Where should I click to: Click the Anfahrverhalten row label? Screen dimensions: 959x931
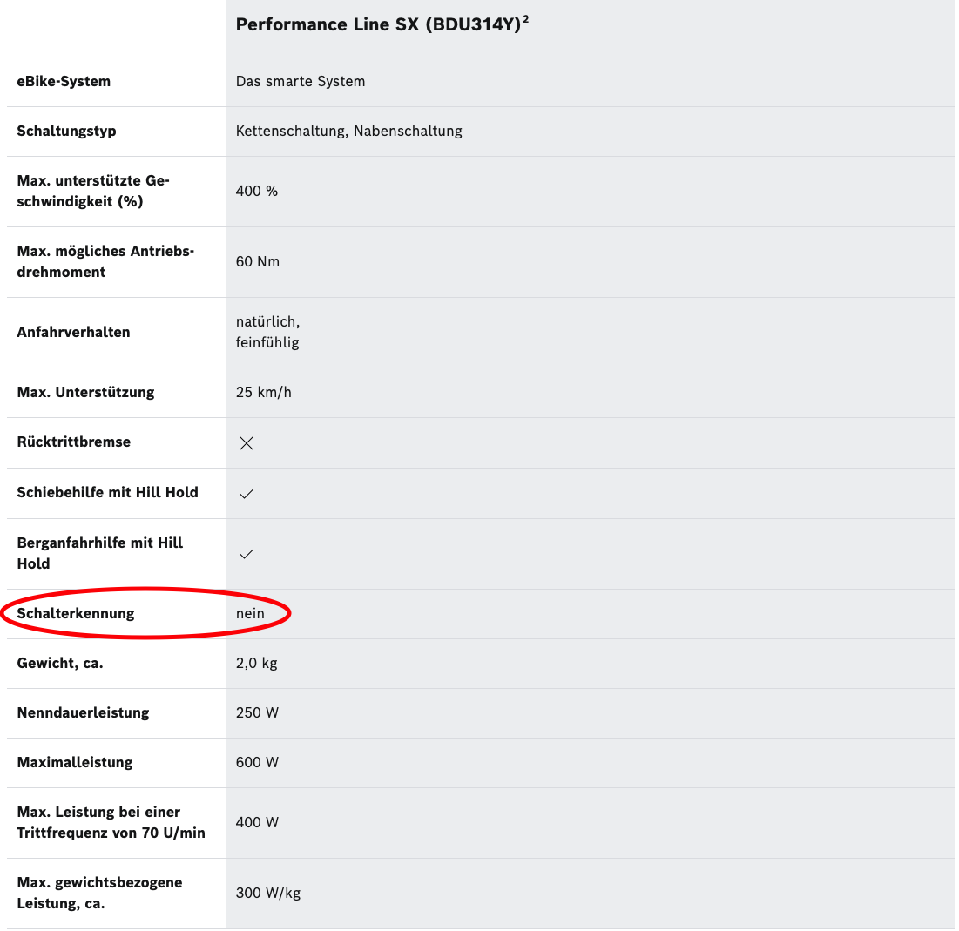[x=73, y=333]
